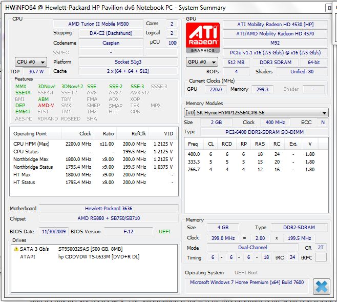
Task: Click the Socket S1g3 platform field
Action: point(128,62)
